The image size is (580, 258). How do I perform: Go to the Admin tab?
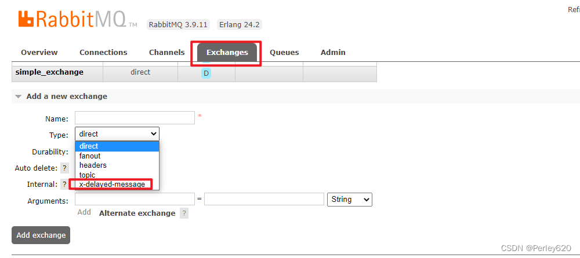[x=333, y=53]
